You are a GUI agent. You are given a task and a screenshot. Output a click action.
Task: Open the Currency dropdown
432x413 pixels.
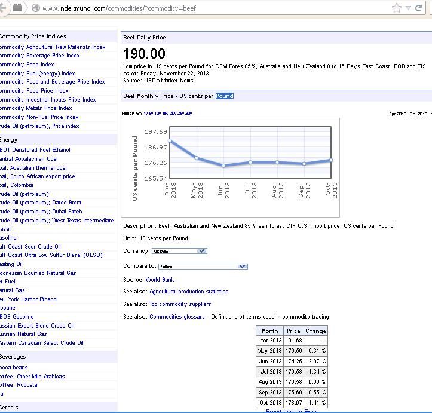coord(179,251)
